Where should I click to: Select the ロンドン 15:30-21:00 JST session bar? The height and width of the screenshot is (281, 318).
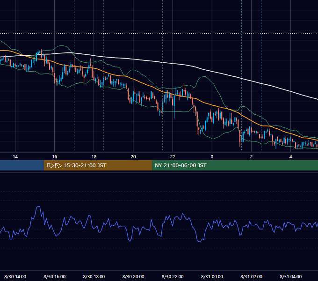click(x=98, y=165)
